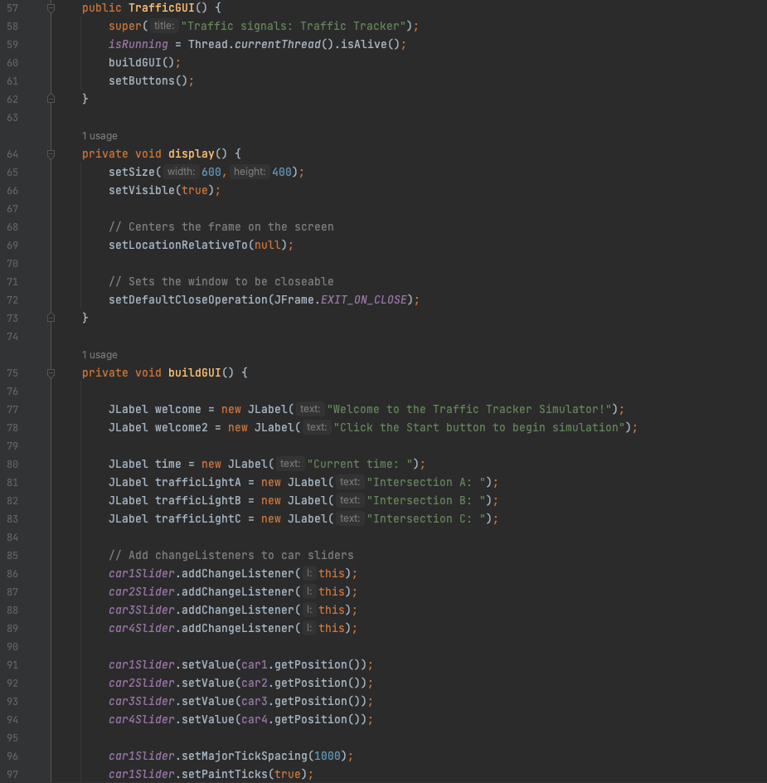Viewport: 767px width, 783px height.
Task: Click the 'title:' parameter hint in super call
Action: click(x=164, y=26)
